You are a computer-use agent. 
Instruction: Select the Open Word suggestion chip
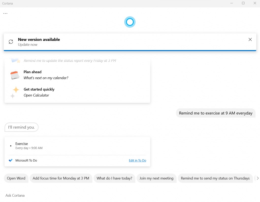[x=16, y=178]
